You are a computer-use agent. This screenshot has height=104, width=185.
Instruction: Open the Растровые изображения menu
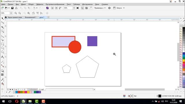coord(55,4)
